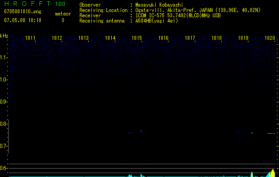Click the 1816 time axis marker
279x177 pixels.
(x=163, y=38)
